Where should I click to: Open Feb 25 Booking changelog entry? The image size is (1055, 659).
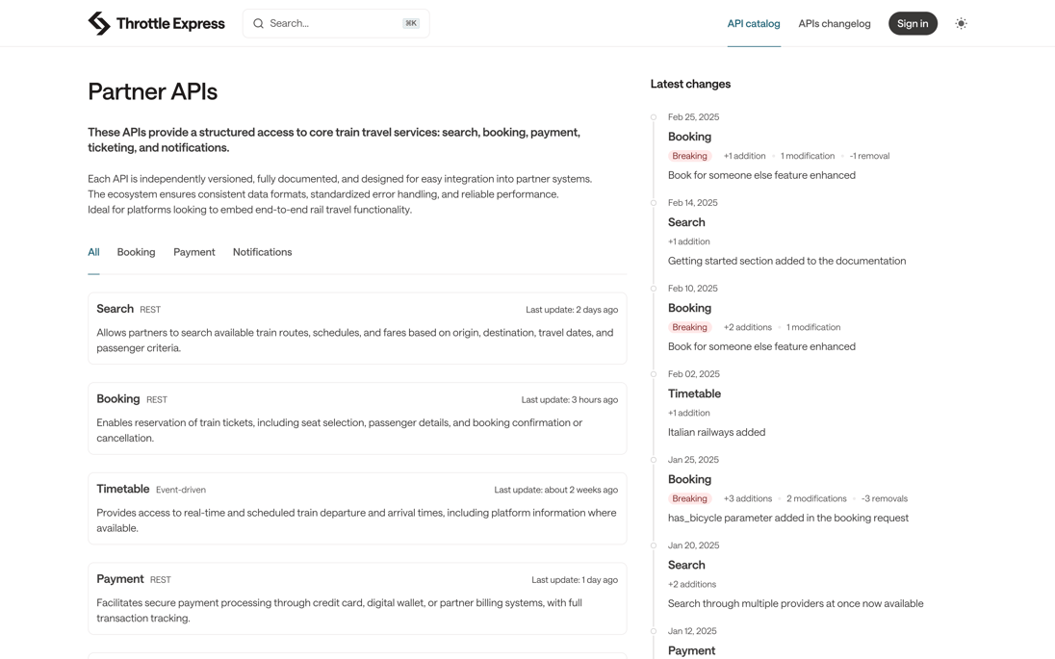690,137
